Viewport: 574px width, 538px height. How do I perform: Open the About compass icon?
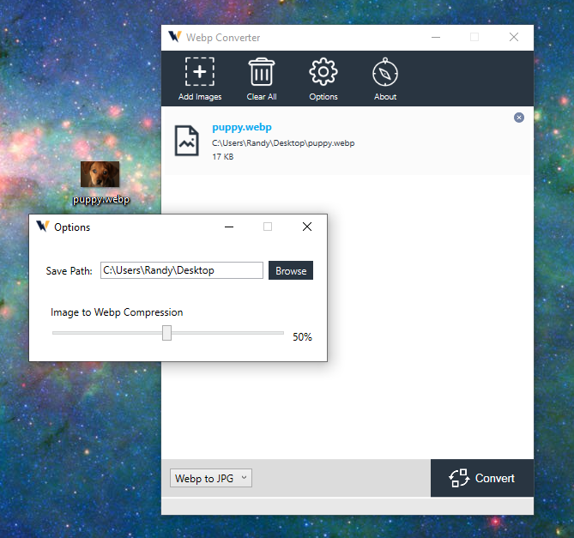[385, 72]
